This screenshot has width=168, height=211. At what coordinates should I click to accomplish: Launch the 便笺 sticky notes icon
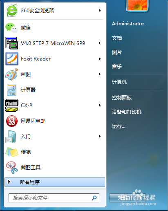click(x=12, y=152)
